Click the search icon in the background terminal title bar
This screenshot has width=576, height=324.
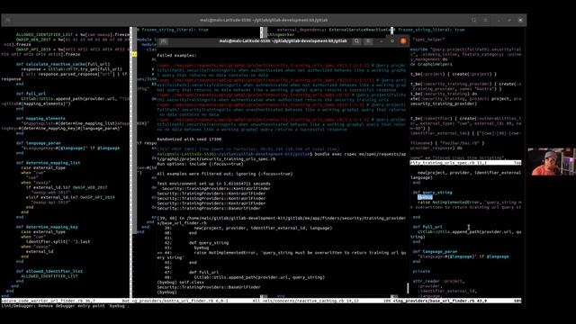coord(474,20)
